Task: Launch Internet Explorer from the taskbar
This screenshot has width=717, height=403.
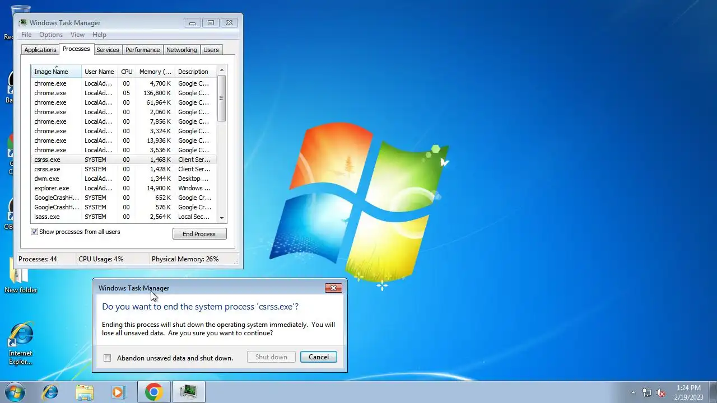Action: (50, 392)
